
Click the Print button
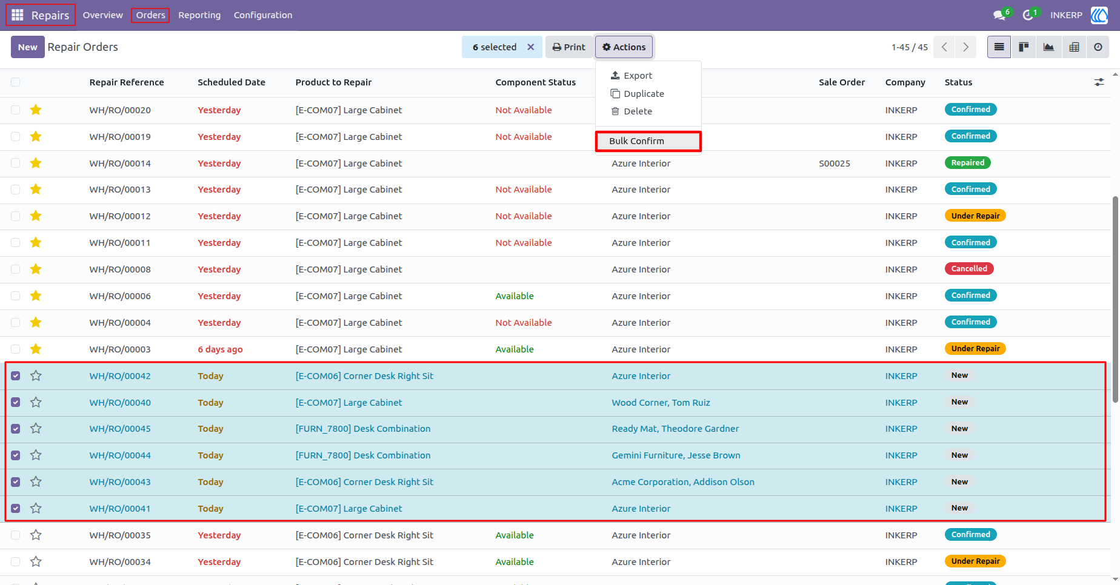[568, 47]
